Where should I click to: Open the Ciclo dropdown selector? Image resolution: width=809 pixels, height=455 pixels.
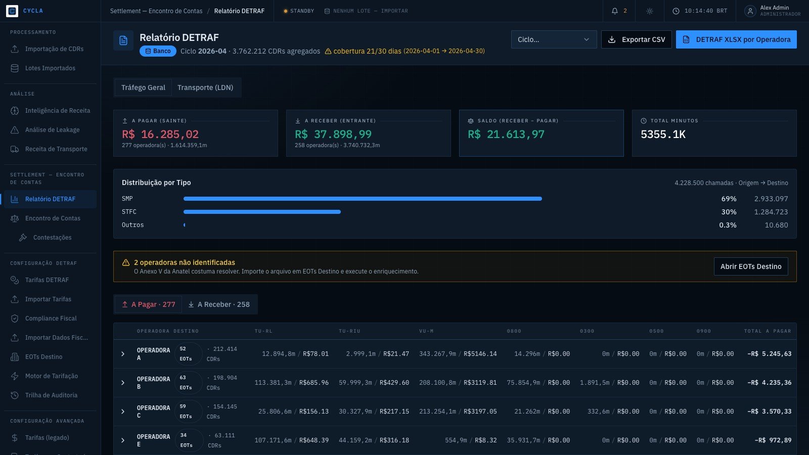(554, 39)
